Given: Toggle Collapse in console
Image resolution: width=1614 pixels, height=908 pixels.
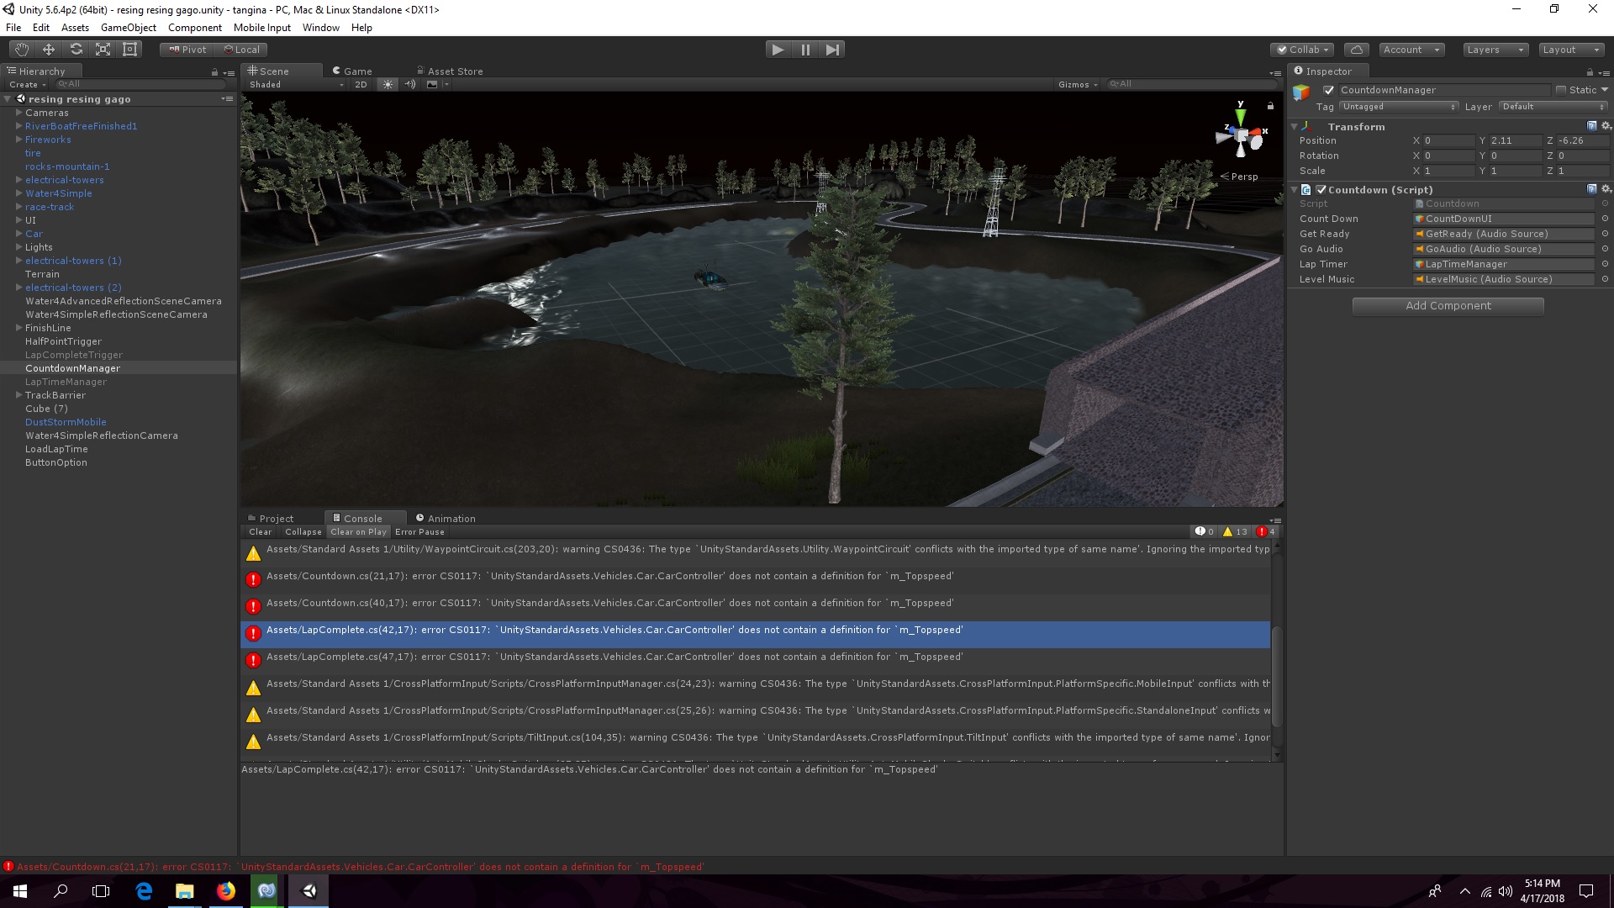Looking at the screenshot, I should click(303, 532).
